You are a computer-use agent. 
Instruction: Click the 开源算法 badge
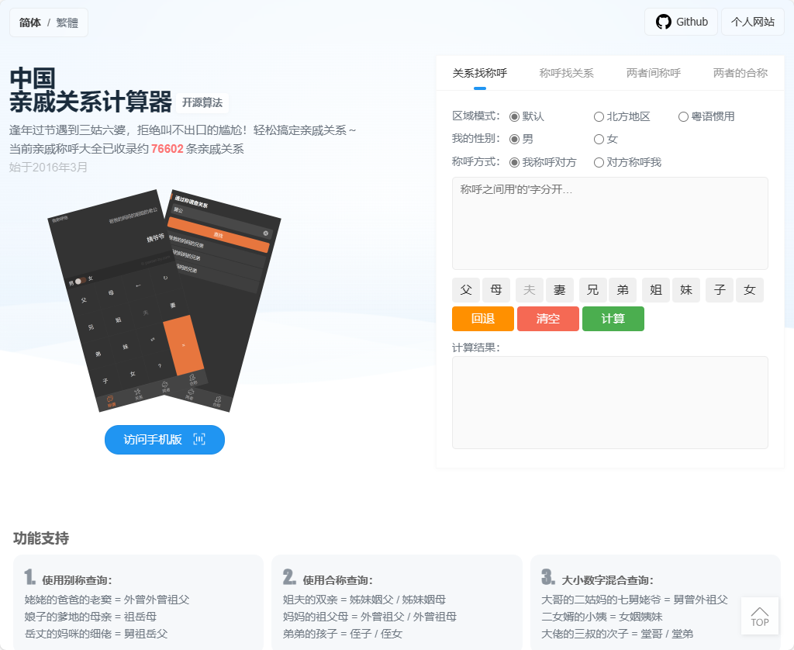[202, 103]
